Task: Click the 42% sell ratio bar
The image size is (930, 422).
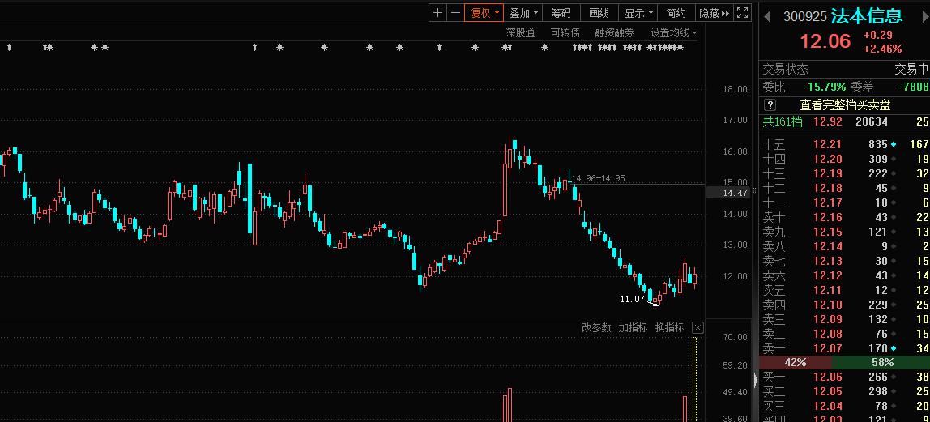Action: pos(796,362)
